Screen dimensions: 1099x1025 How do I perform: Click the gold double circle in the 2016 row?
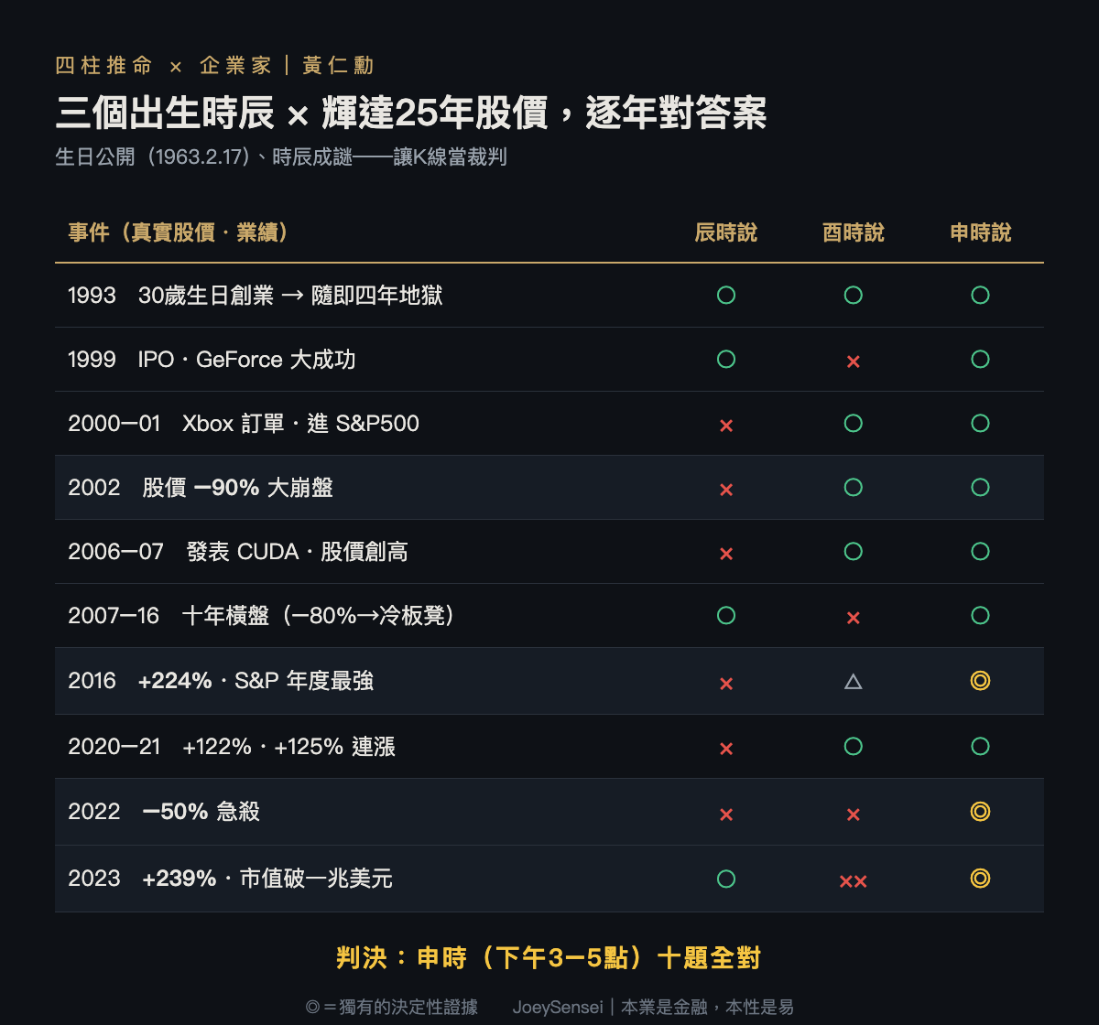coord(980,681)
